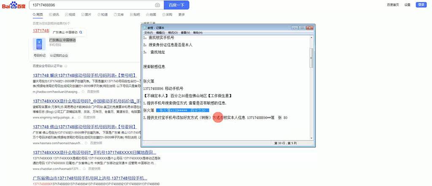Screen dimensions: 432x186
Task: Switch to the 资讯 tab
Action: pyautogui.click(x=54, y=15)
